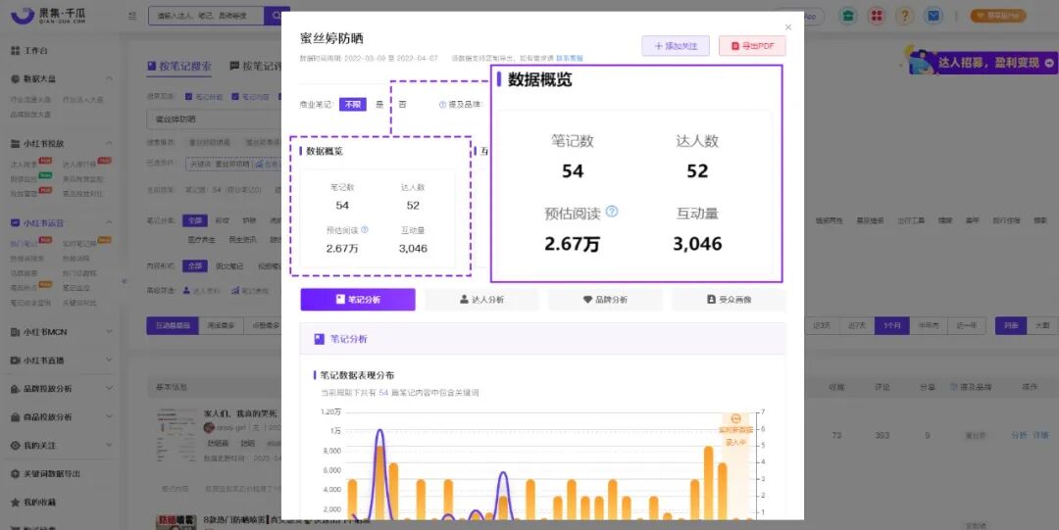Collapse the 数据大盘 sidebar section

tap(109, 79)
